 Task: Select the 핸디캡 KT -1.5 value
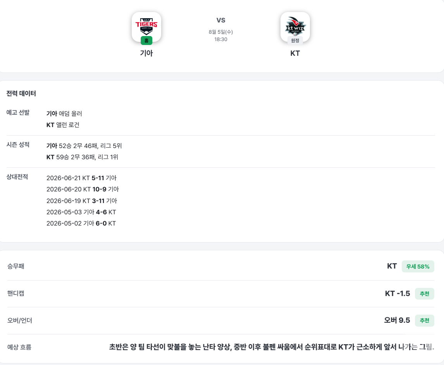pyautogui.click(x=397, y=294)
